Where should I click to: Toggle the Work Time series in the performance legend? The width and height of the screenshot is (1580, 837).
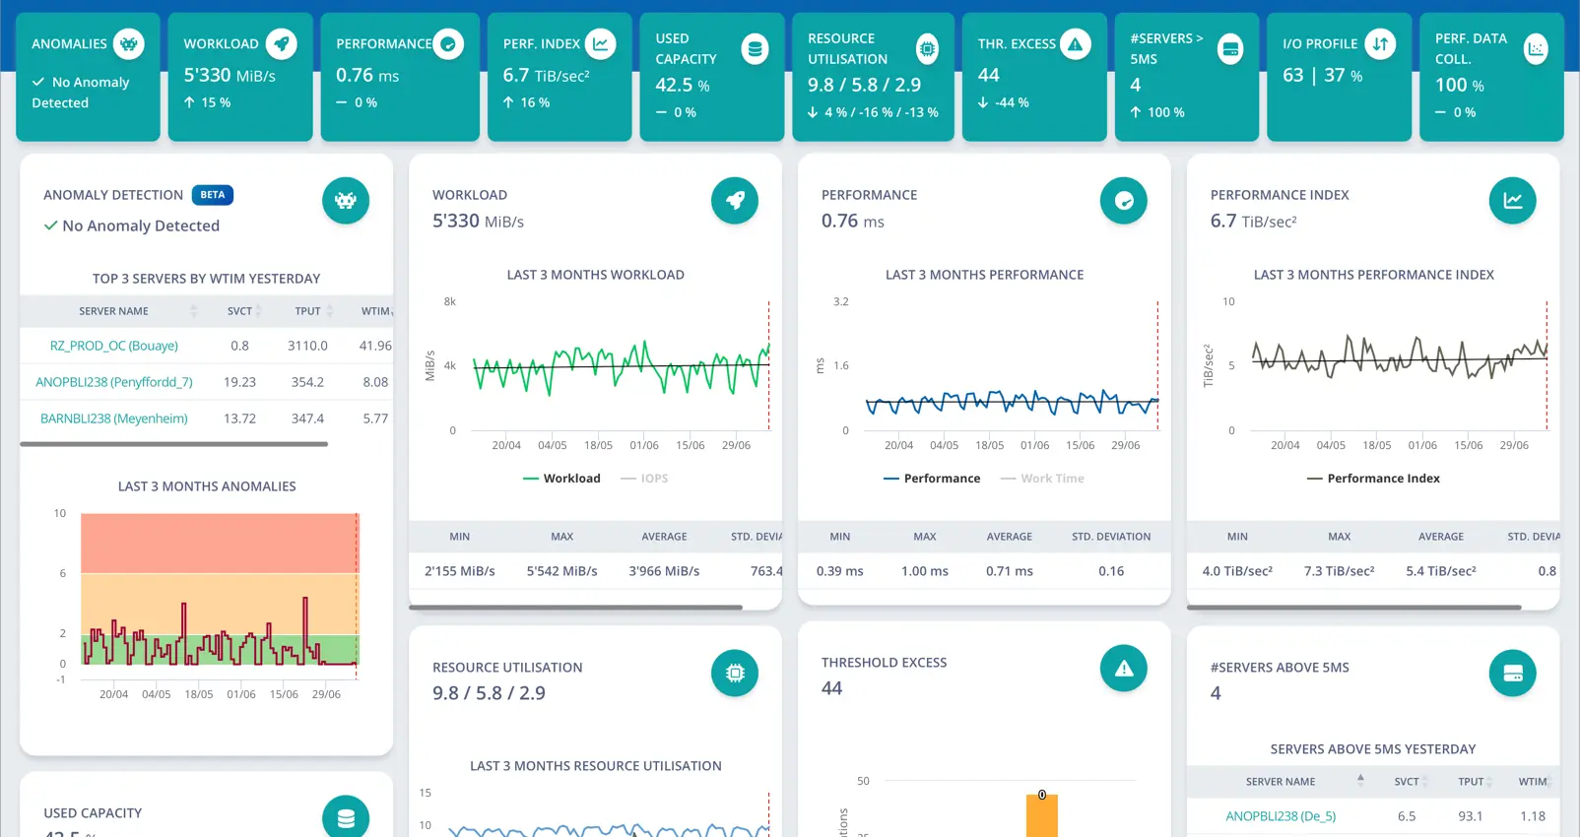point(1042,479)
